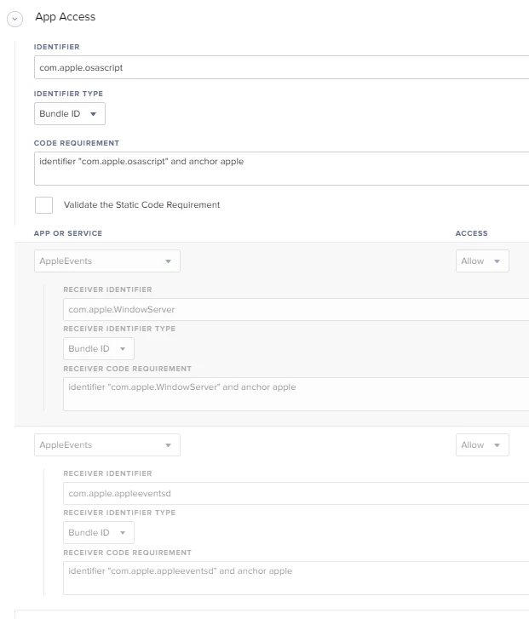Screen dimensions: 529x619
Task: Click the Identifier field with com.apple.osascript
Action: 281,67
